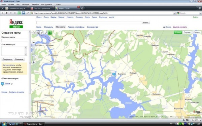The height and width of the screenshot is (126, 202).
Task: Expand the ещё dropdown in Yandex services
Action: click(x=111, y=17)
